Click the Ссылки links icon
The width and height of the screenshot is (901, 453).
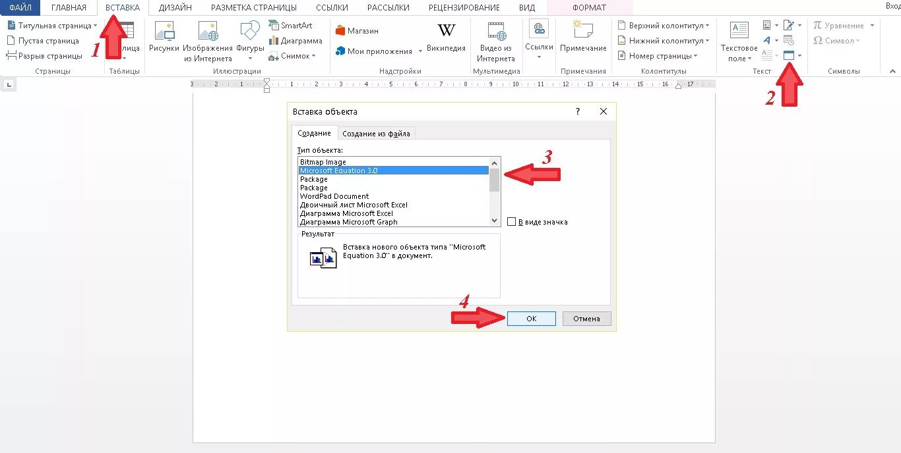[x=539, y=29]
